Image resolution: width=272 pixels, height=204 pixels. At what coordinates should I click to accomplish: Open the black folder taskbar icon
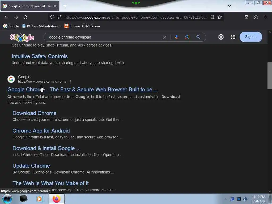(23, 199)
